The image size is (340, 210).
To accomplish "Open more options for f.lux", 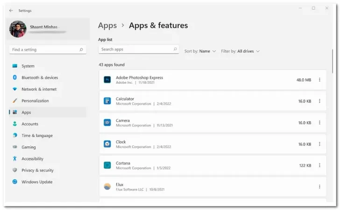I will (x=319, y=186).
